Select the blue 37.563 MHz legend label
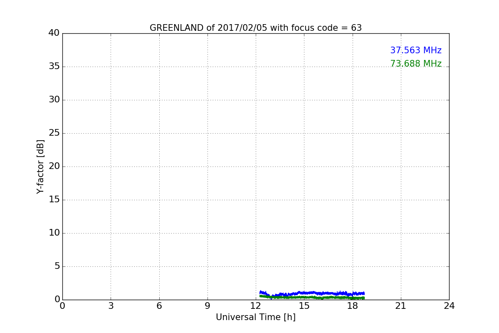 click(x=416, y=50)
